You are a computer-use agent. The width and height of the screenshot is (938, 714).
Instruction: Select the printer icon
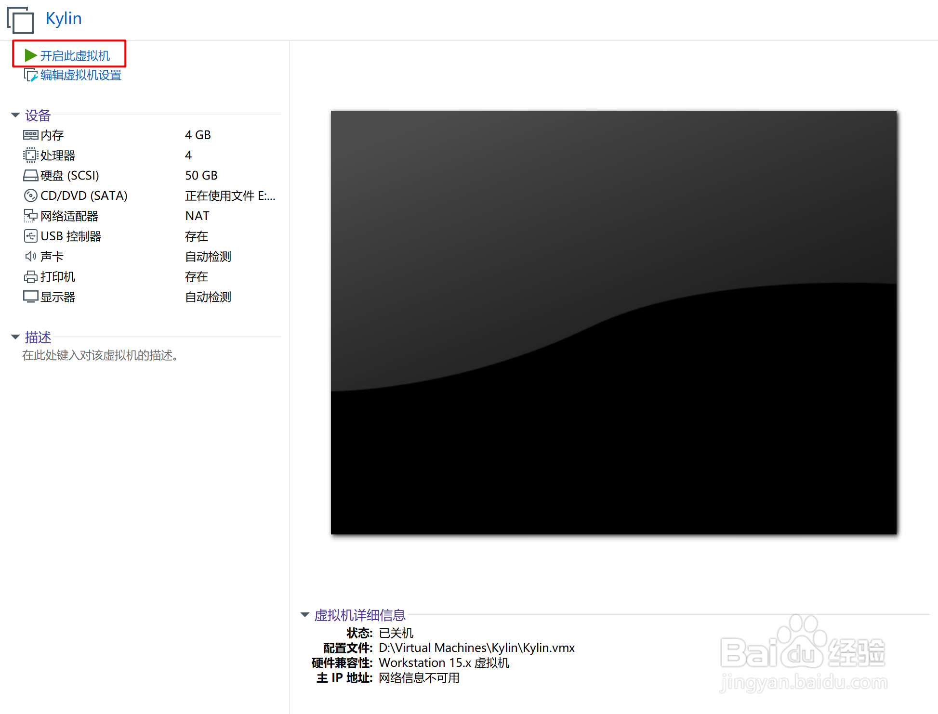(30, 276)
